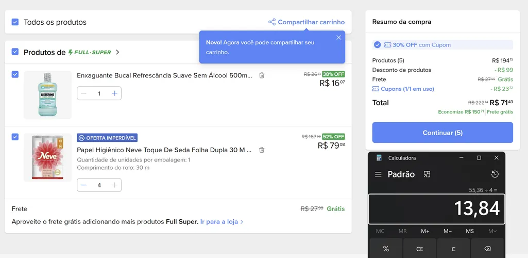Click the 'Resumo da compra' heading
The image size is (528, 258).
(x=402, y=22)
